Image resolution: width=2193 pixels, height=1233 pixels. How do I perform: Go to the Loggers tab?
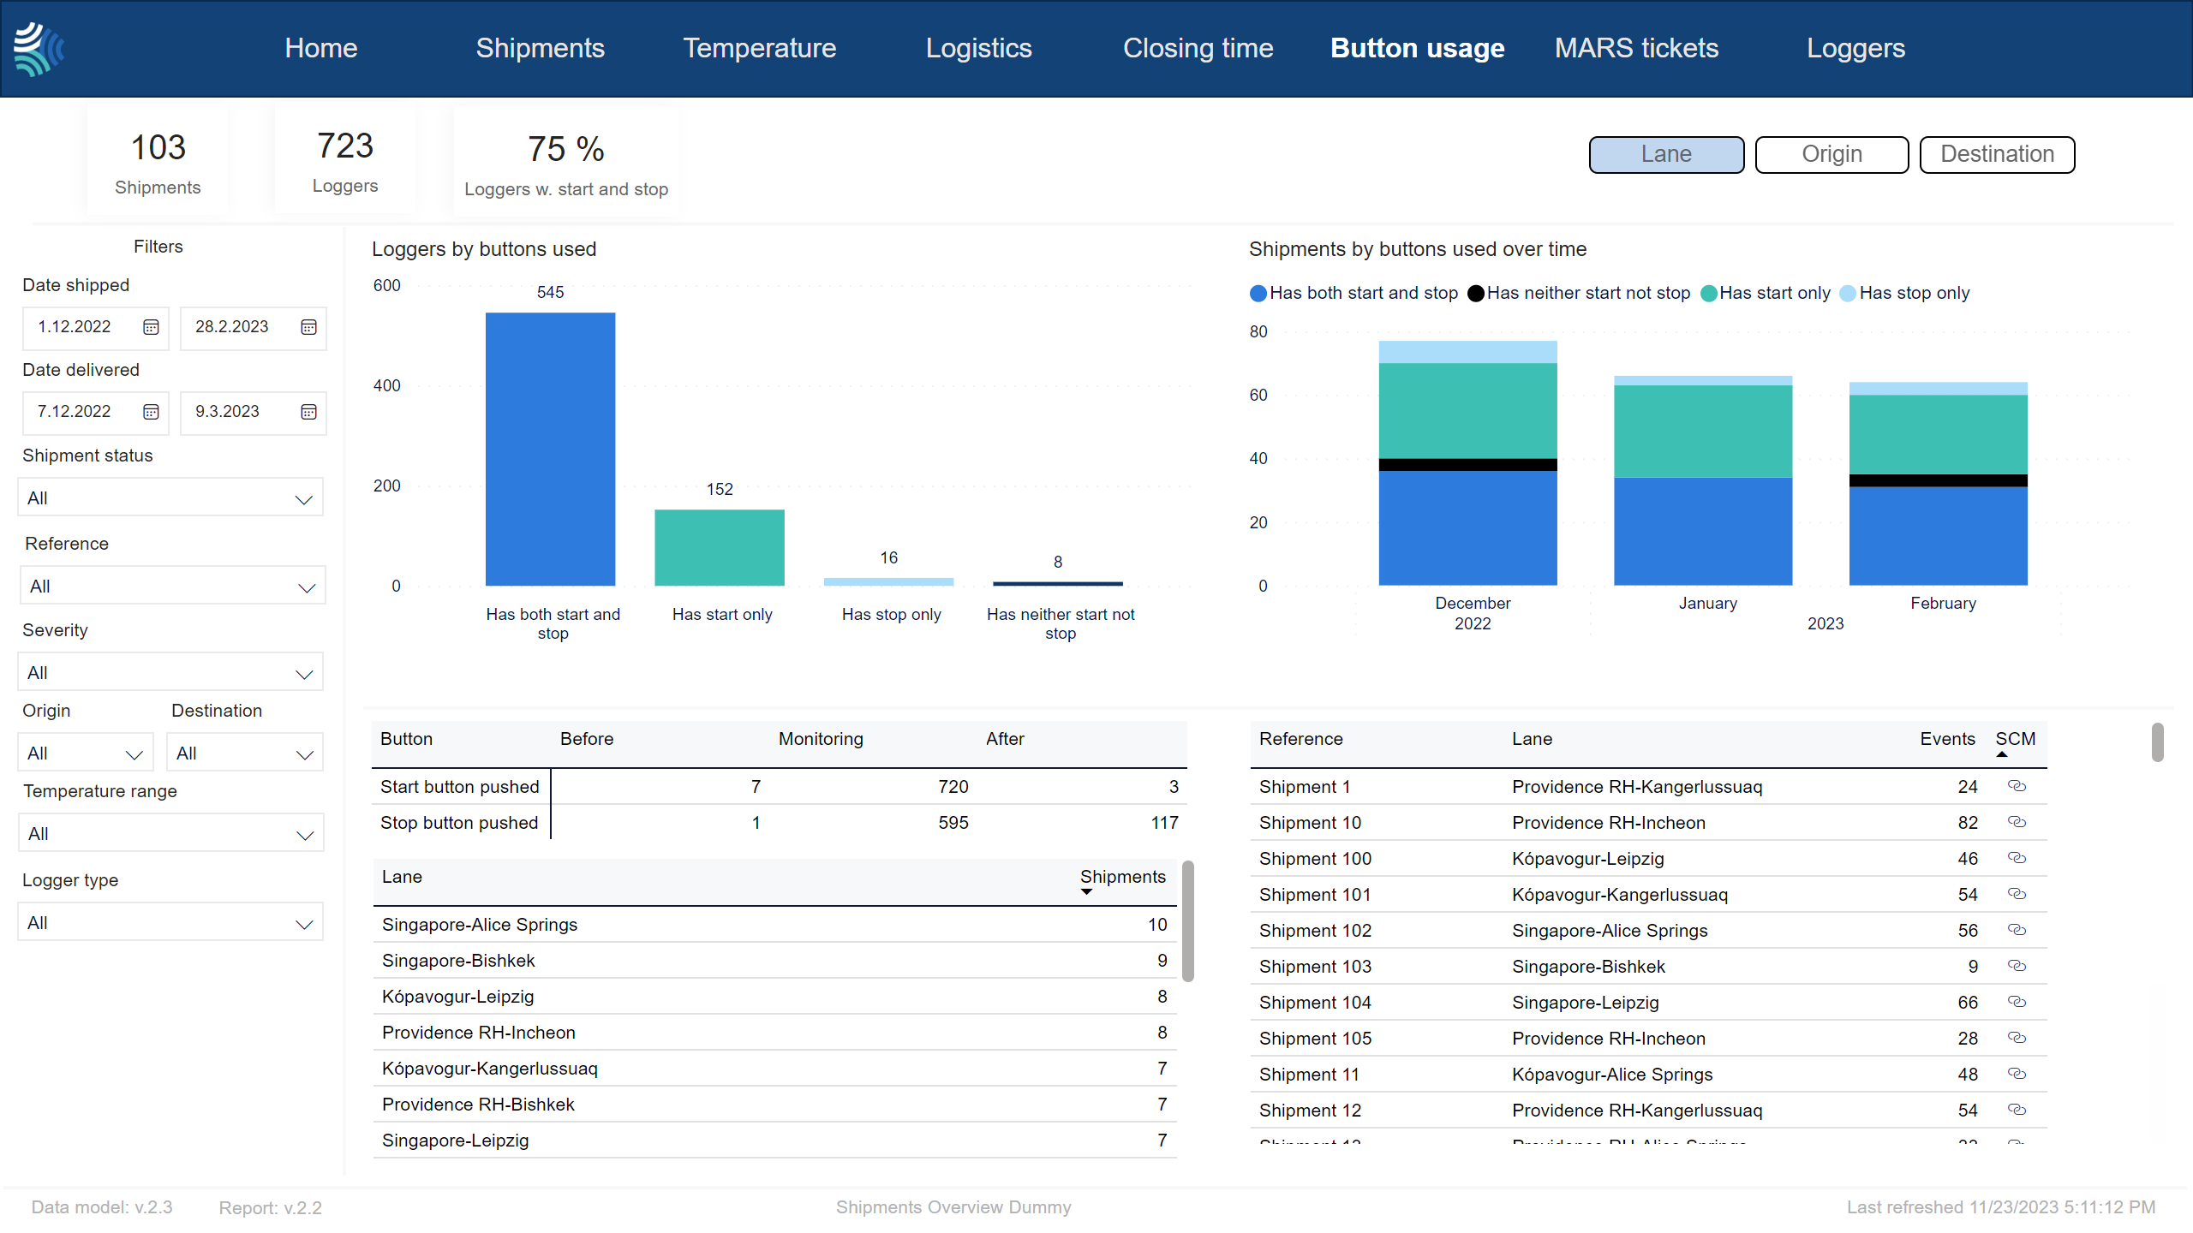tap(1856, 48)
